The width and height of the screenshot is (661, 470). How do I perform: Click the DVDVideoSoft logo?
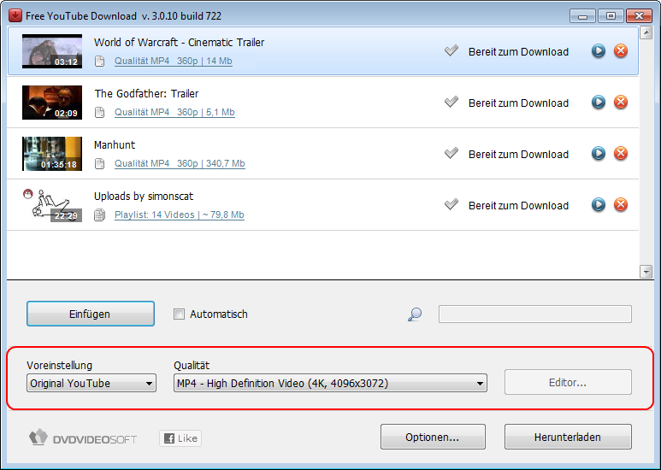point(83,438)
